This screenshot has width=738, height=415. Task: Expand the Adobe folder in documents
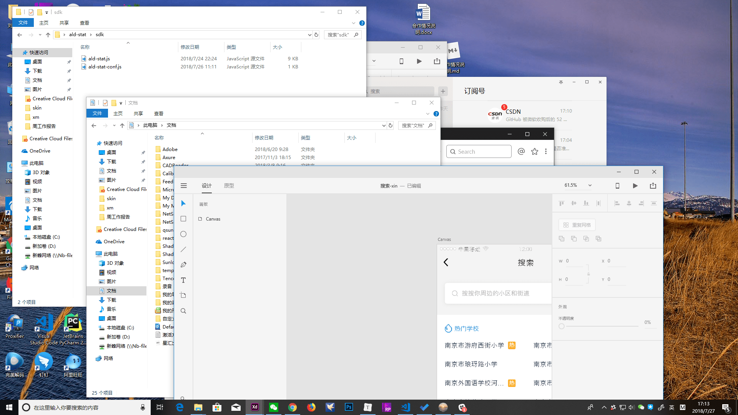coord(169,148)
